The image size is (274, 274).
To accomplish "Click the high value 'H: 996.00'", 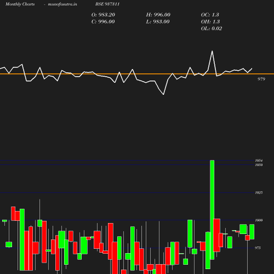I will tap(158, 15).
